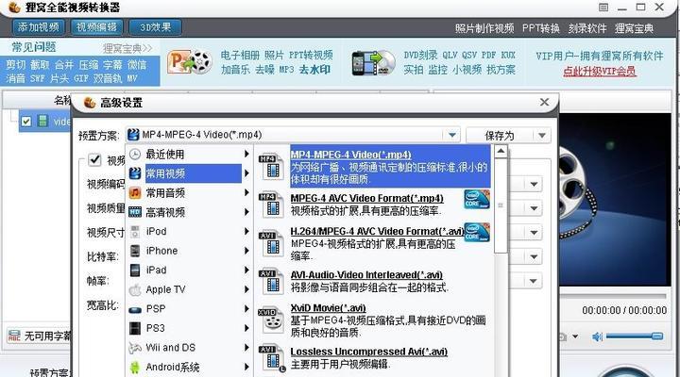680x377 pixels.
Task: Click the XVID film reel format icon
Action: pos(272,320)
